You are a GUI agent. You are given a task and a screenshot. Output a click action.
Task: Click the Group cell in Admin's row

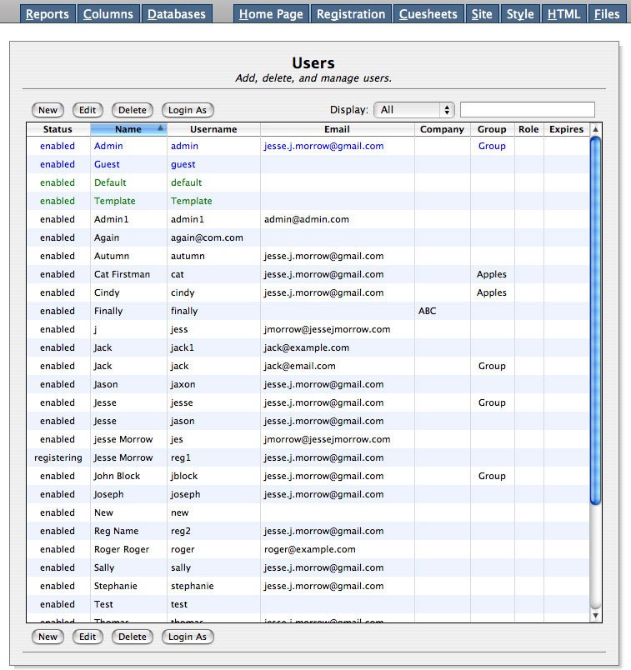point(492,146)
